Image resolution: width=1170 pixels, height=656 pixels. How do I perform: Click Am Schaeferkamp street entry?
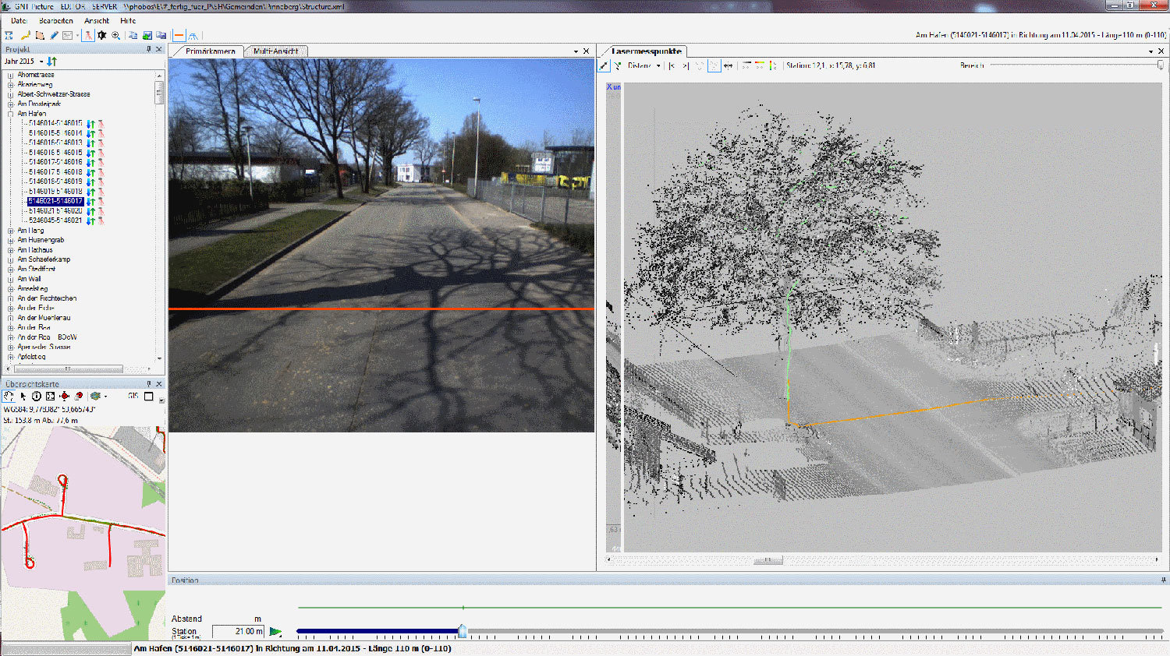click(x=44, y=259)
